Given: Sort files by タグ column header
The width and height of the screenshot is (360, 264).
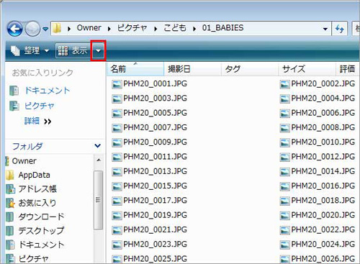Looking at the screenshot, I should coord(250,69).
